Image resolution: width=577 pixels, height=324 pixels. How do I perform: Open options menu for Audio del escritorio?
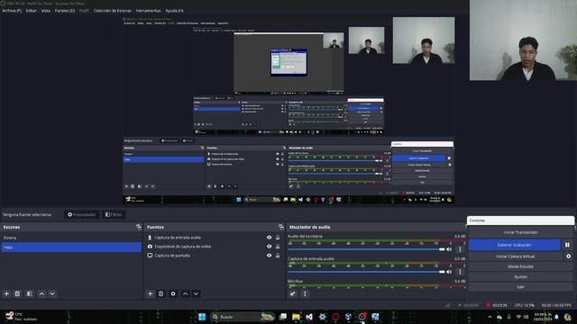tap(460, 249)
